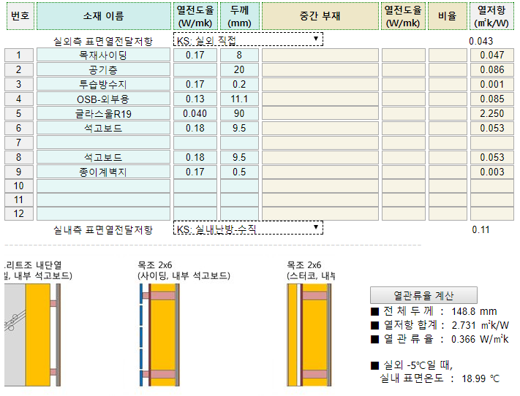The image size is (520, 396).
Task: Click the thickness field of 공기층
Action: 239,69
